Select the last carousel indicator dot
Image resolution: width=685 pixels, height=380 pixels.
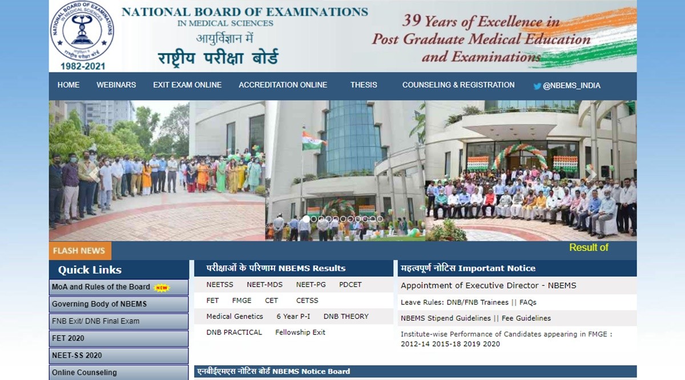[x=380, y=219]
